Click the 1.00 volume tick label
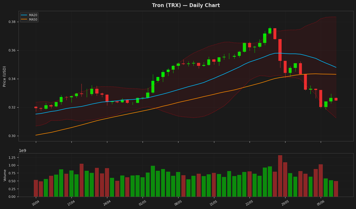Image resolution: width=356 pixels, height=209 pixels. (12, 165)
